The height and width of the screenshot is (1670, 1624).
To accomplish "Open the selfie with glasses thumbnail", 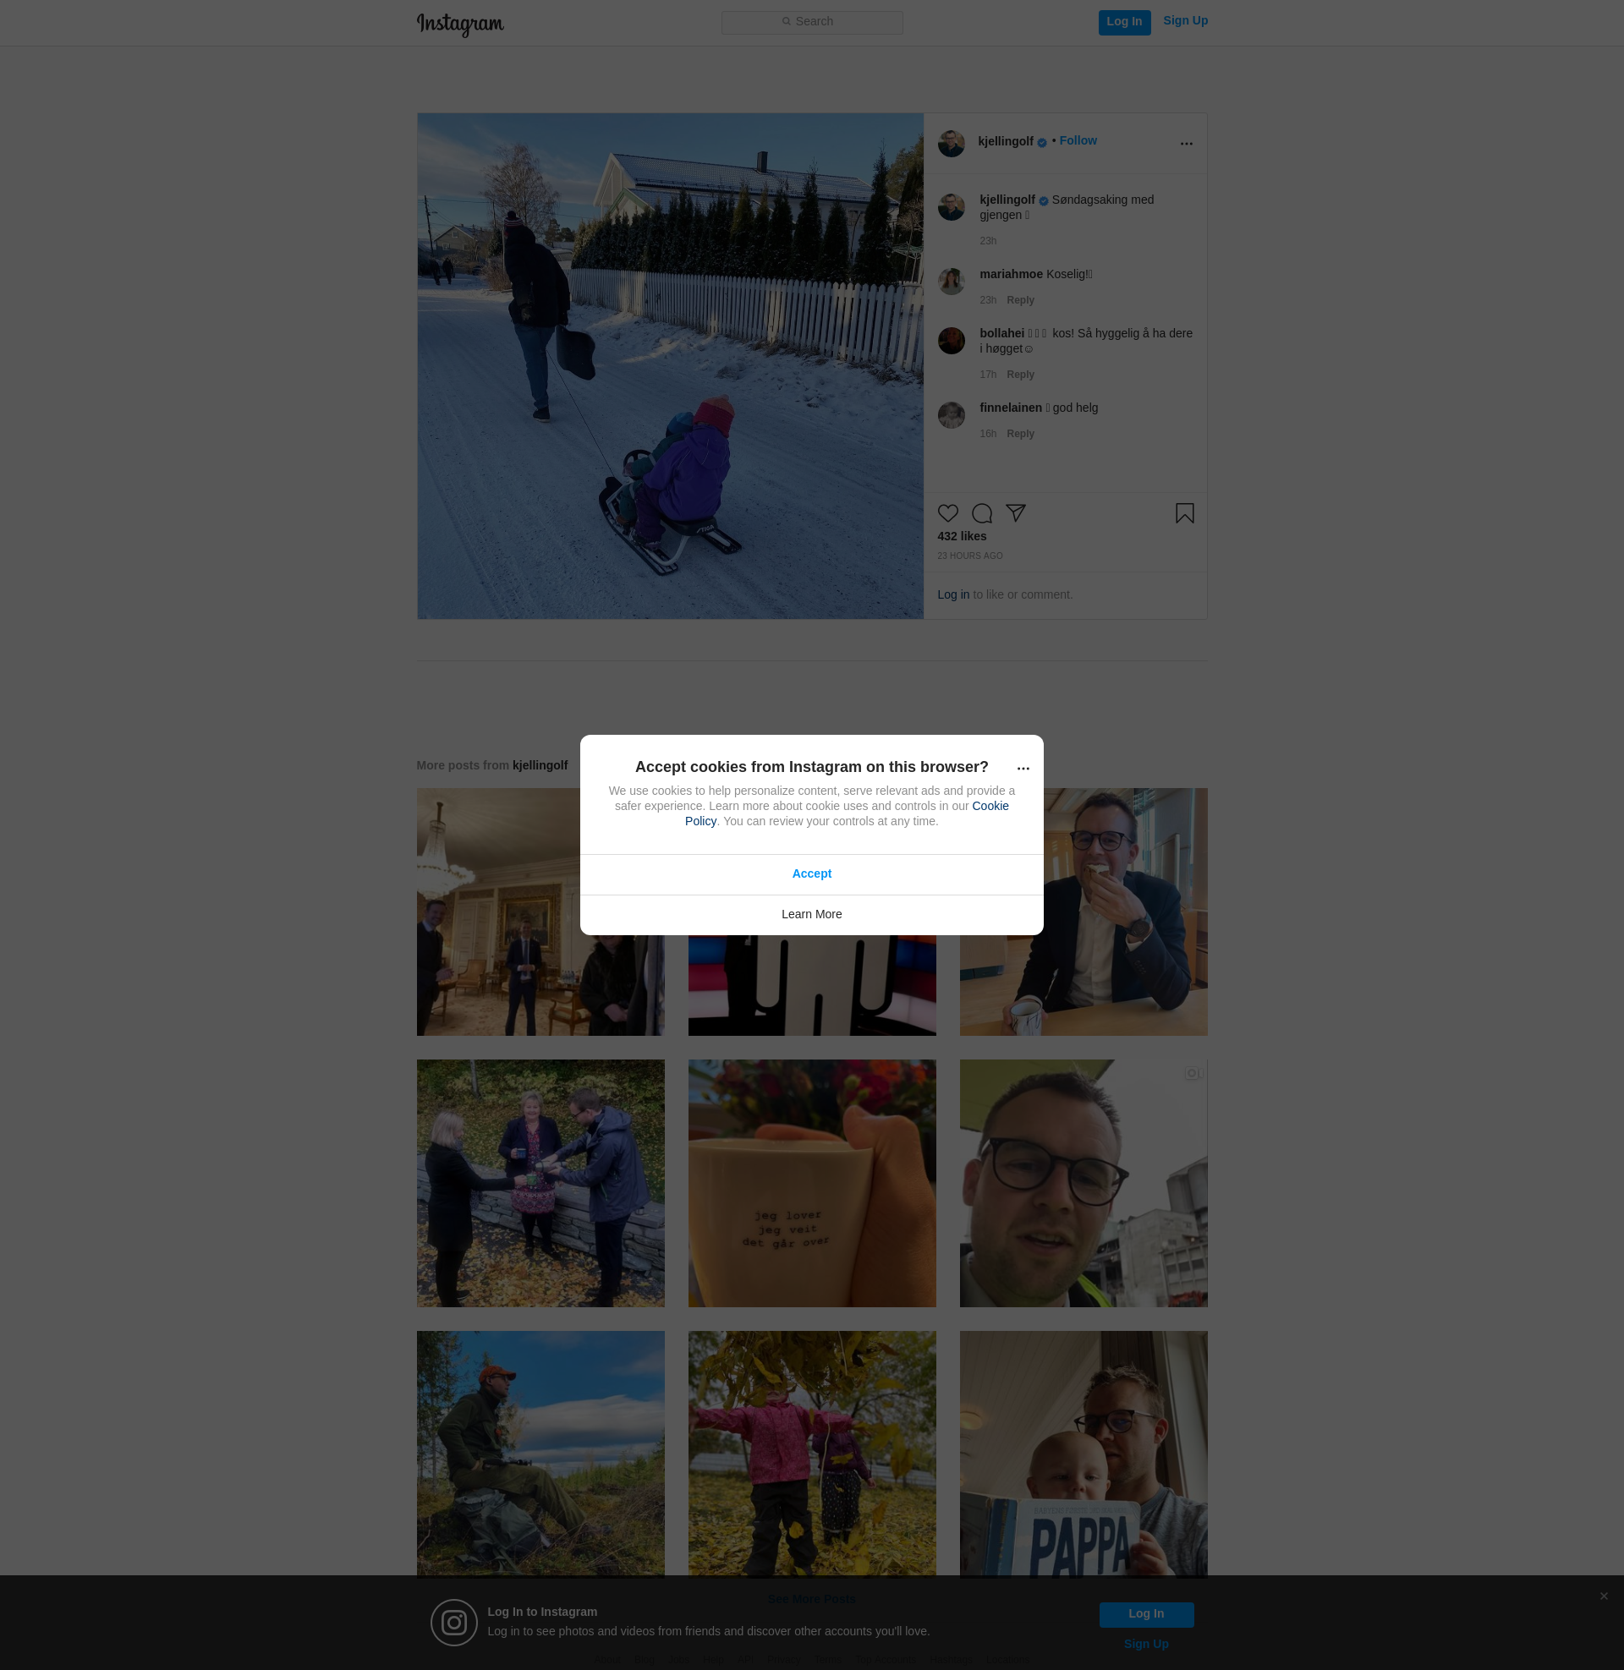I will tap(1084, 1183).
